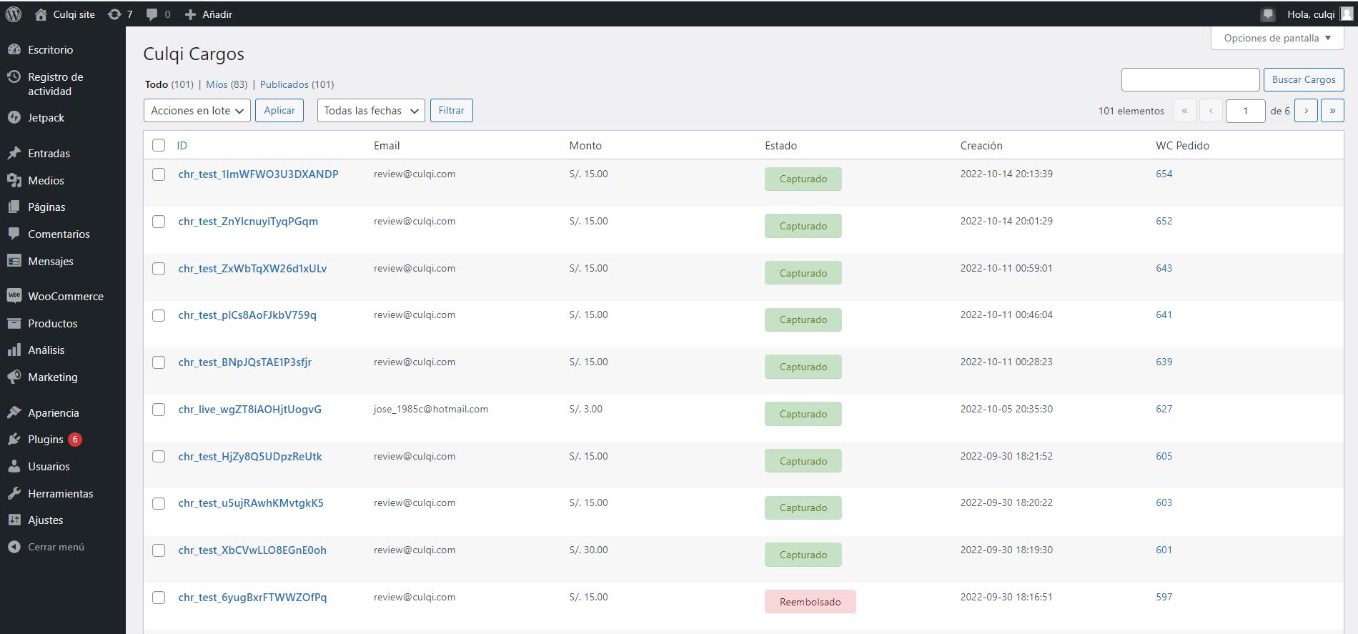Open WC Pedido link 654
Viewport: 1358px width, 634px height.
(x=1164, y=174)
